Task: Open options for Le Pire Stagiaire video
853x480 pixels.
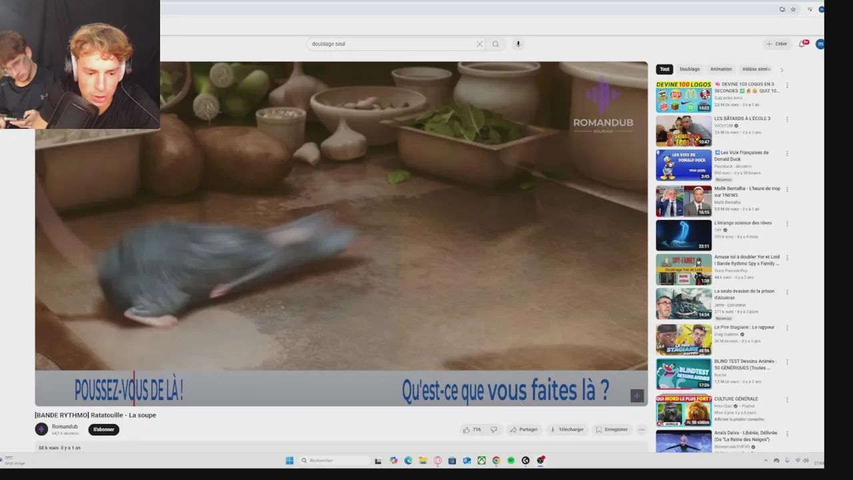Action: click(x=787, y=328)
